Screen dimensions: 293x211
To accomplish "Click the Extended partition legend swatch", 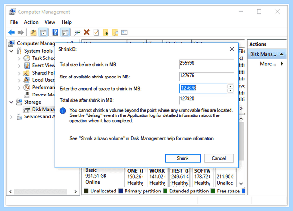I will click(166, 191).
